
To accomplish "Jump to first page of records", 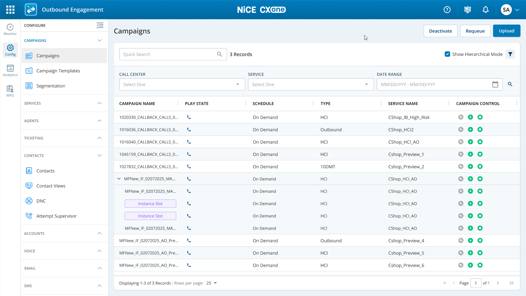I will pos(445,283).
